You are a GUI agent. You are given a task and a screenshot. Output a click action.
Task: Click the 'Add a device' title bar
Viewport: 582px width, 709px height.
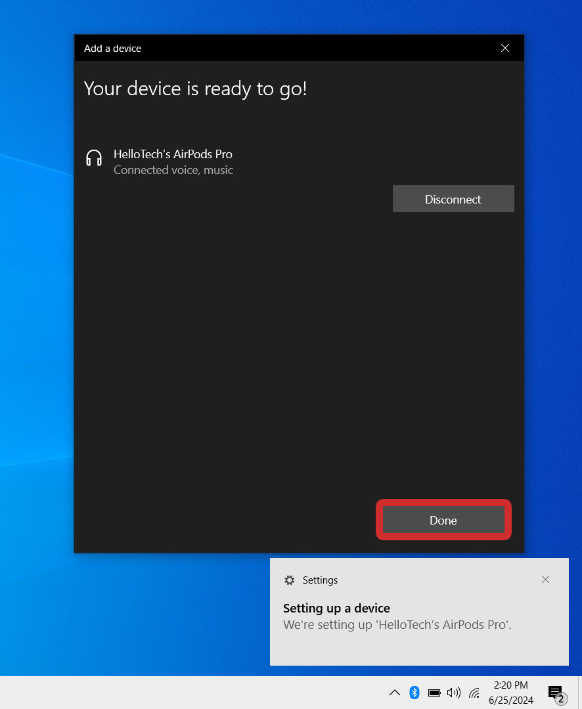[263, 48]
